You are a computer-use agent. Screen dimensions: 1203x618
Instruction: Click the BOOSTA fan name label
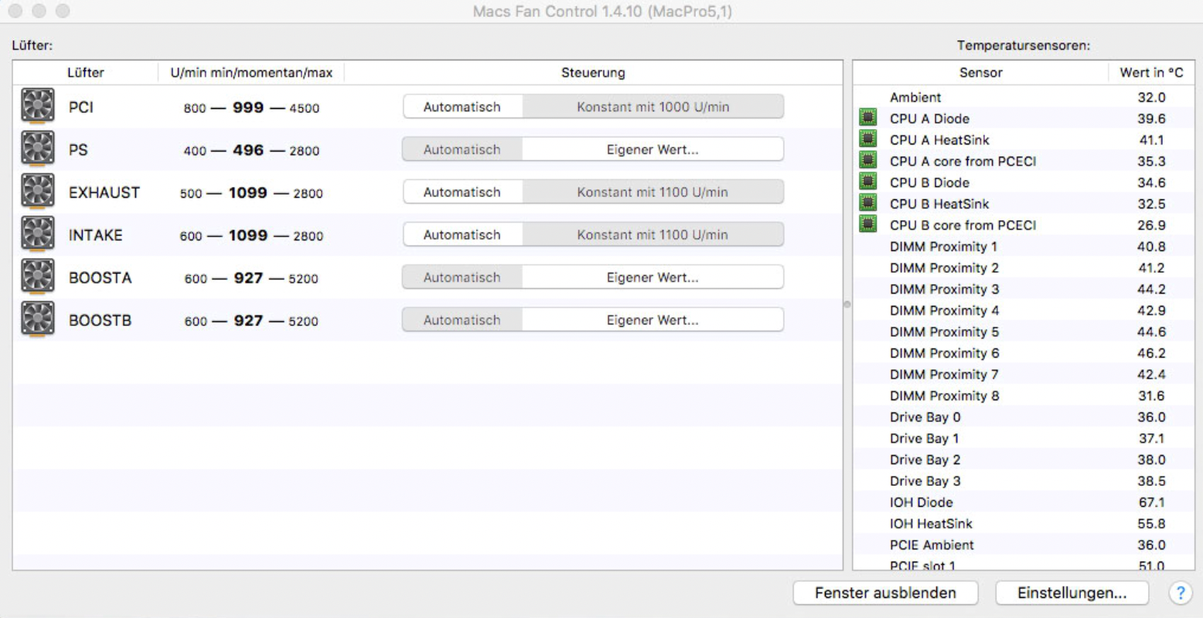click(x=101, y=277)
